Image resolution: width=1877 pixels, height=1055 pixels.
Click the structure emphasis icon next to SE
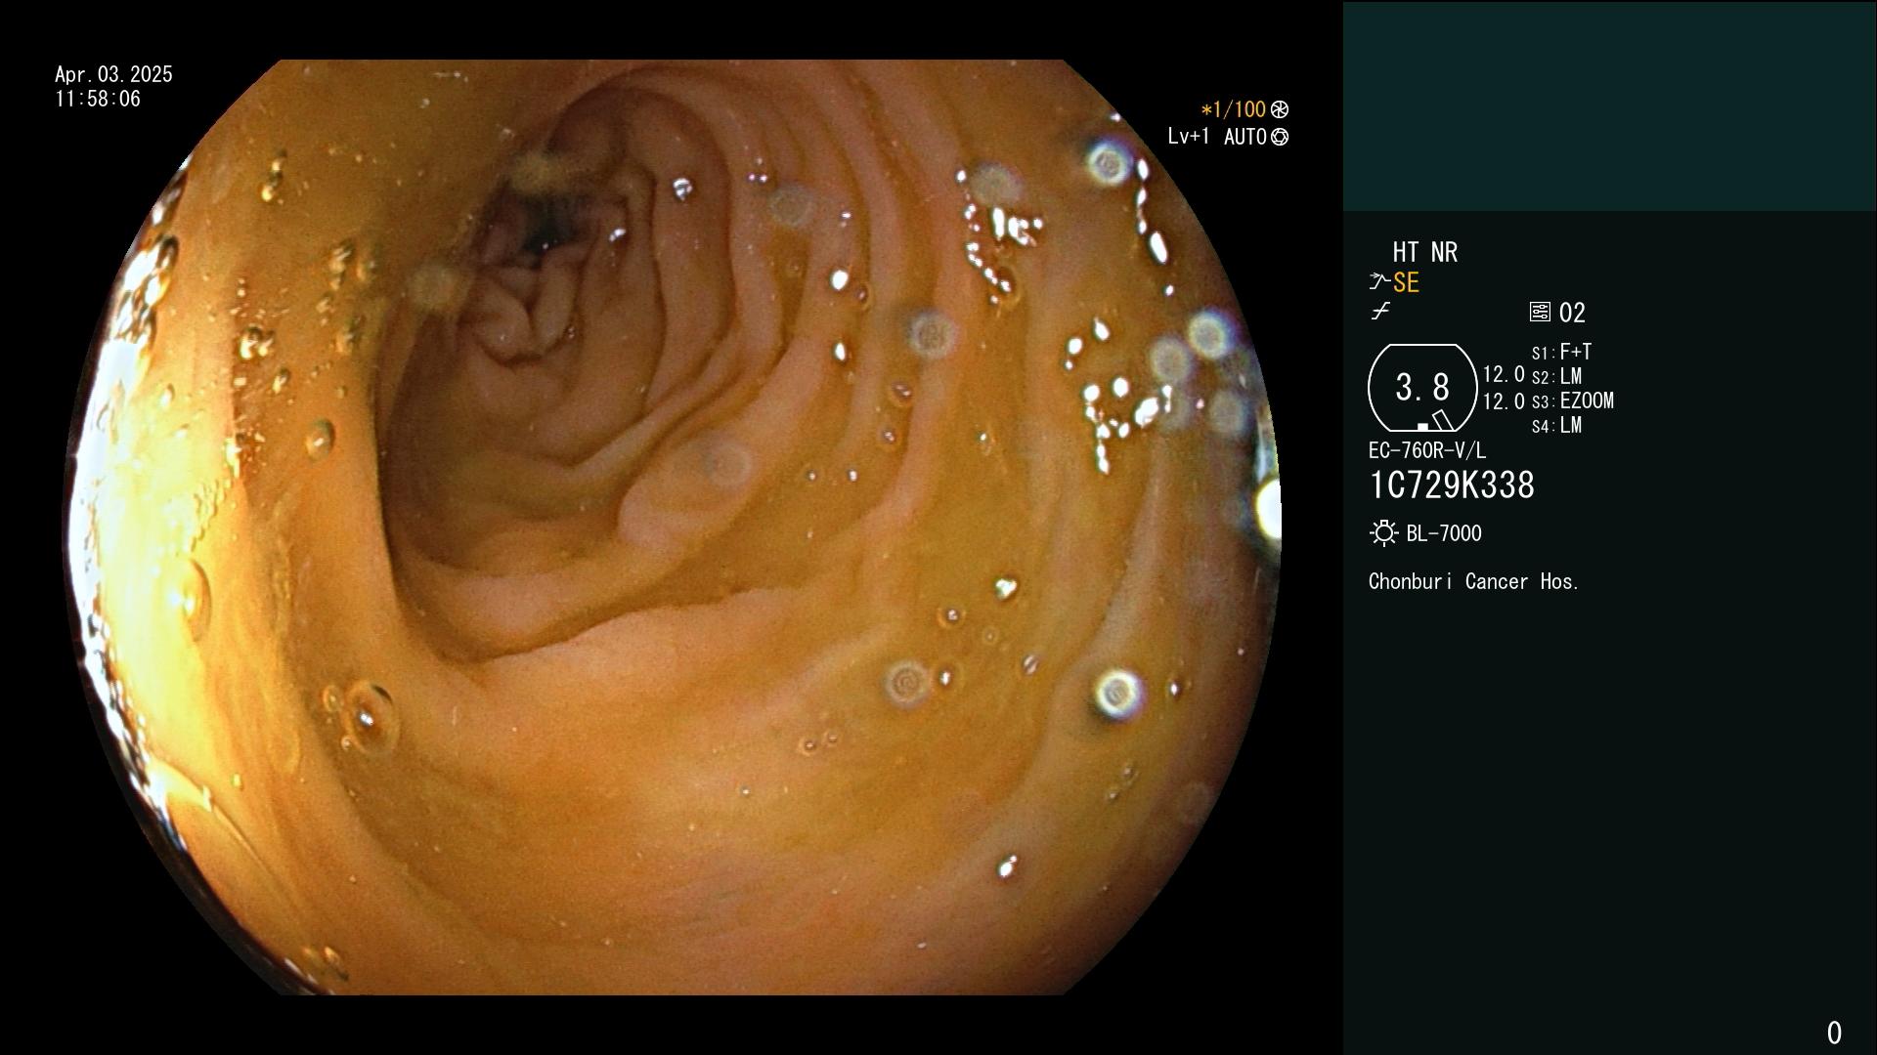(x=1378, y=282)
